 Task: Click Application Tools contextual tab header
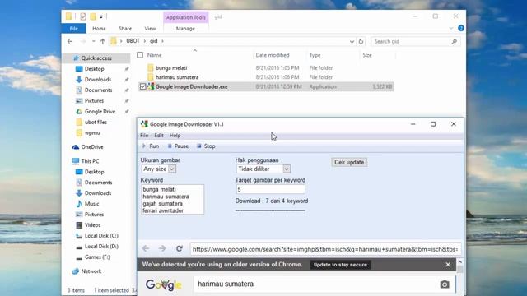[x=185, y=17]
